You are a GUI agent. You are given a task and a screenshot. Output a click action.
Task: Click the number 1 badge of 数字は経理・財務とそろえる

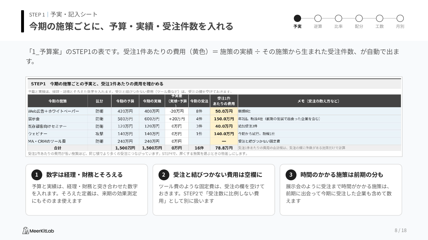(x=37, y=175)
